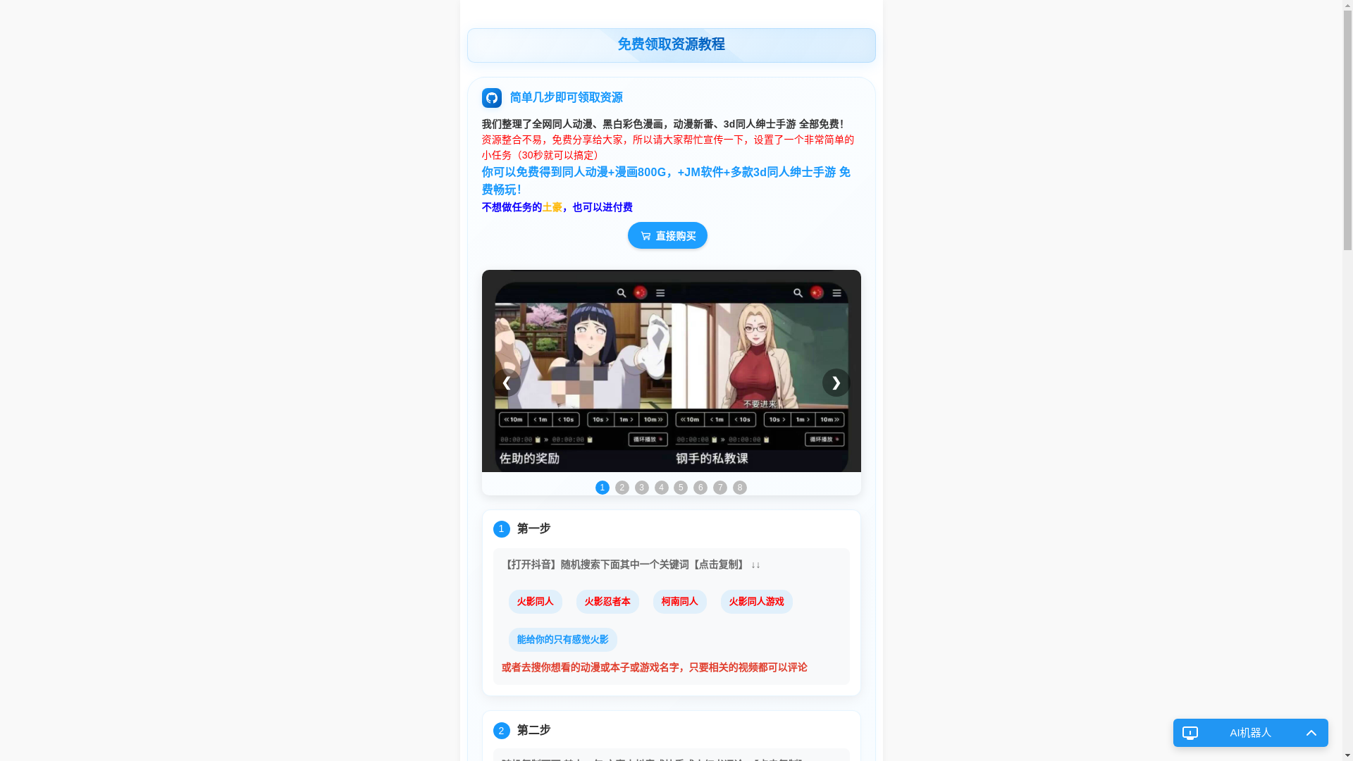Show the previous carousel slide
1353x761 pixels.
506,383
